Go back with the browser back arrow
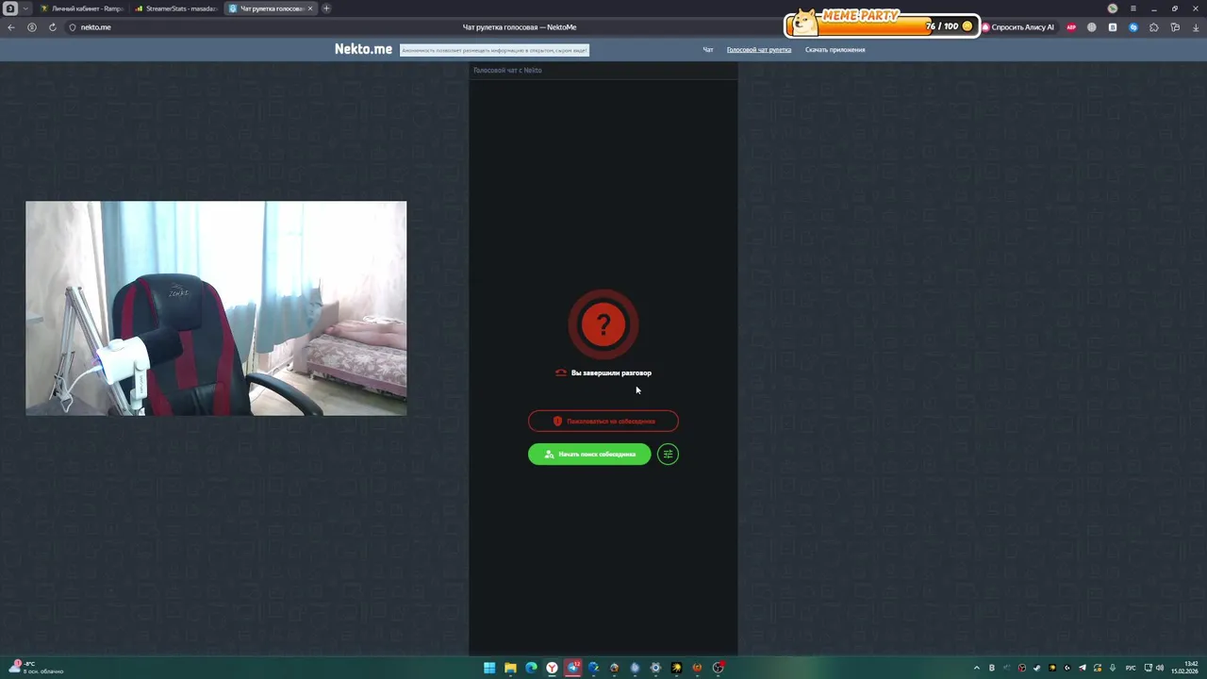 11,27
